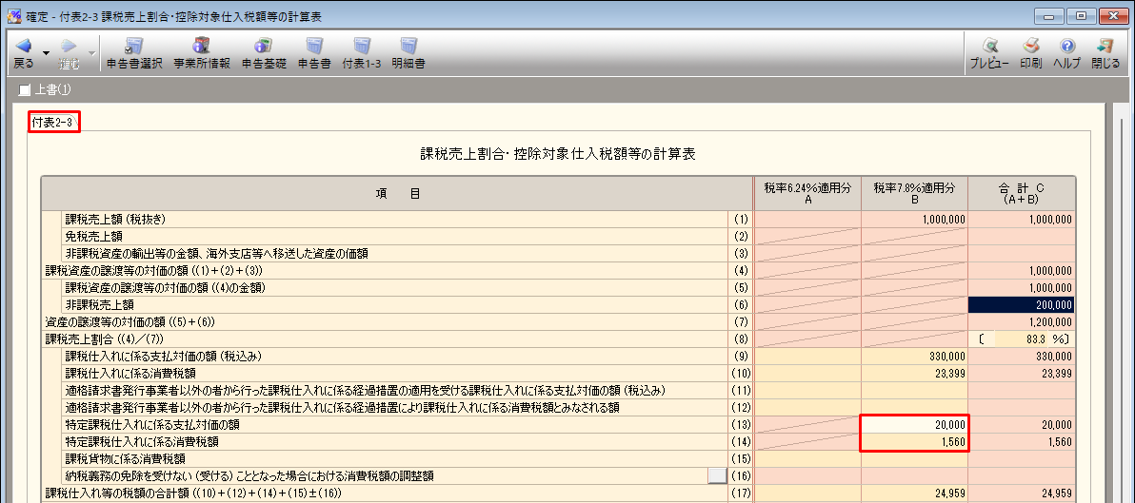1135x503 pixels.
Task: Select the 1,560 cell in row (14) column B
Action: [x=915, y=441]
